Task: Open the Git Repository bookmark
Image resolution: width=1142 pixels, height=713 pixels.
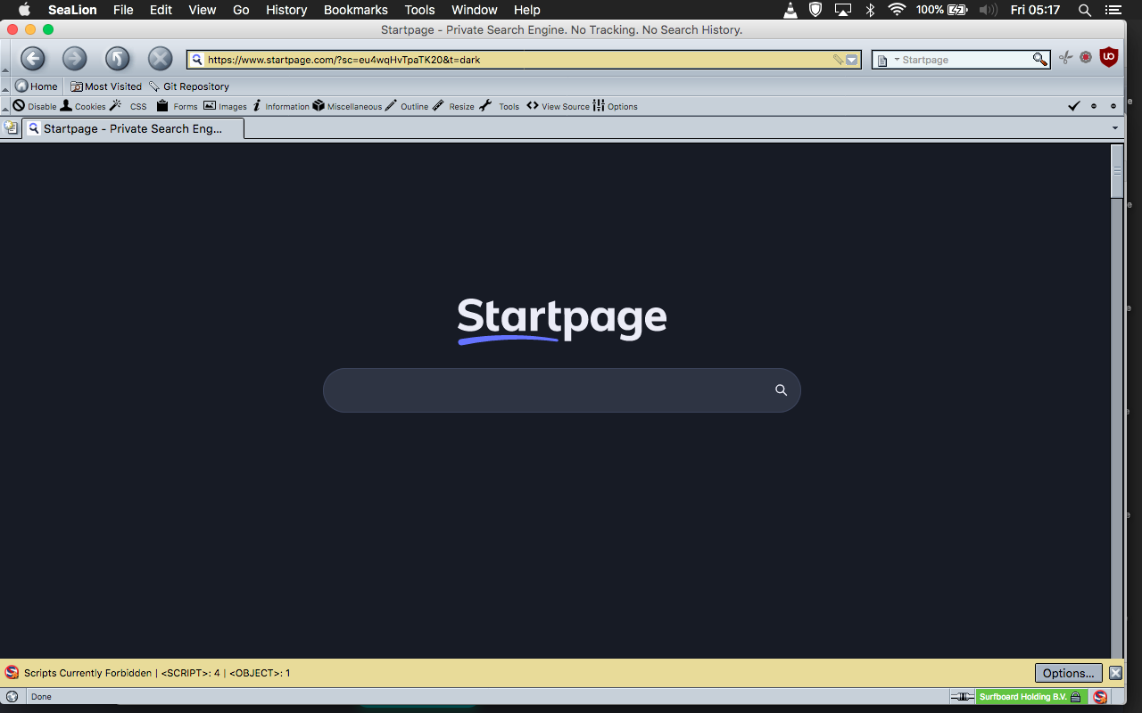Action: tap(189, 86)
